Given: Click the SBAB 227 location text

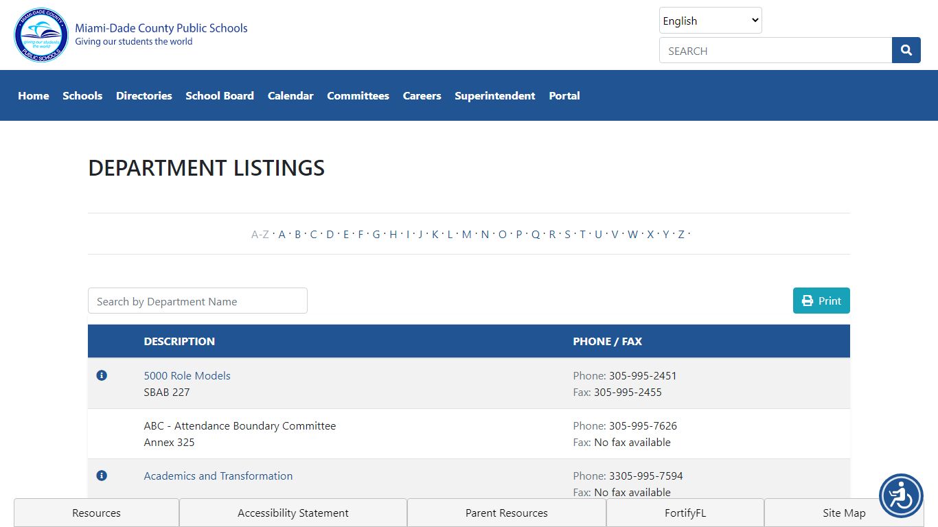Looking at the screenshot, I should coord(167,392).
